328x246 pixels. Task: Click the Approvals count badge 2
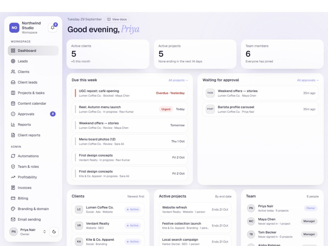coord(53,114)
